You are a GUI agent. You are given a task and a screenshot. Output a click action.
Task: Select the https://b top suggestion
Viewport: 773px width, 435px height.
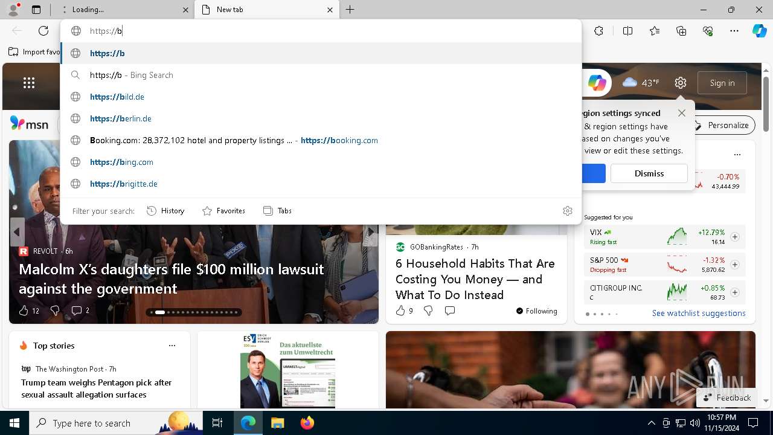(x=321, y=53)
